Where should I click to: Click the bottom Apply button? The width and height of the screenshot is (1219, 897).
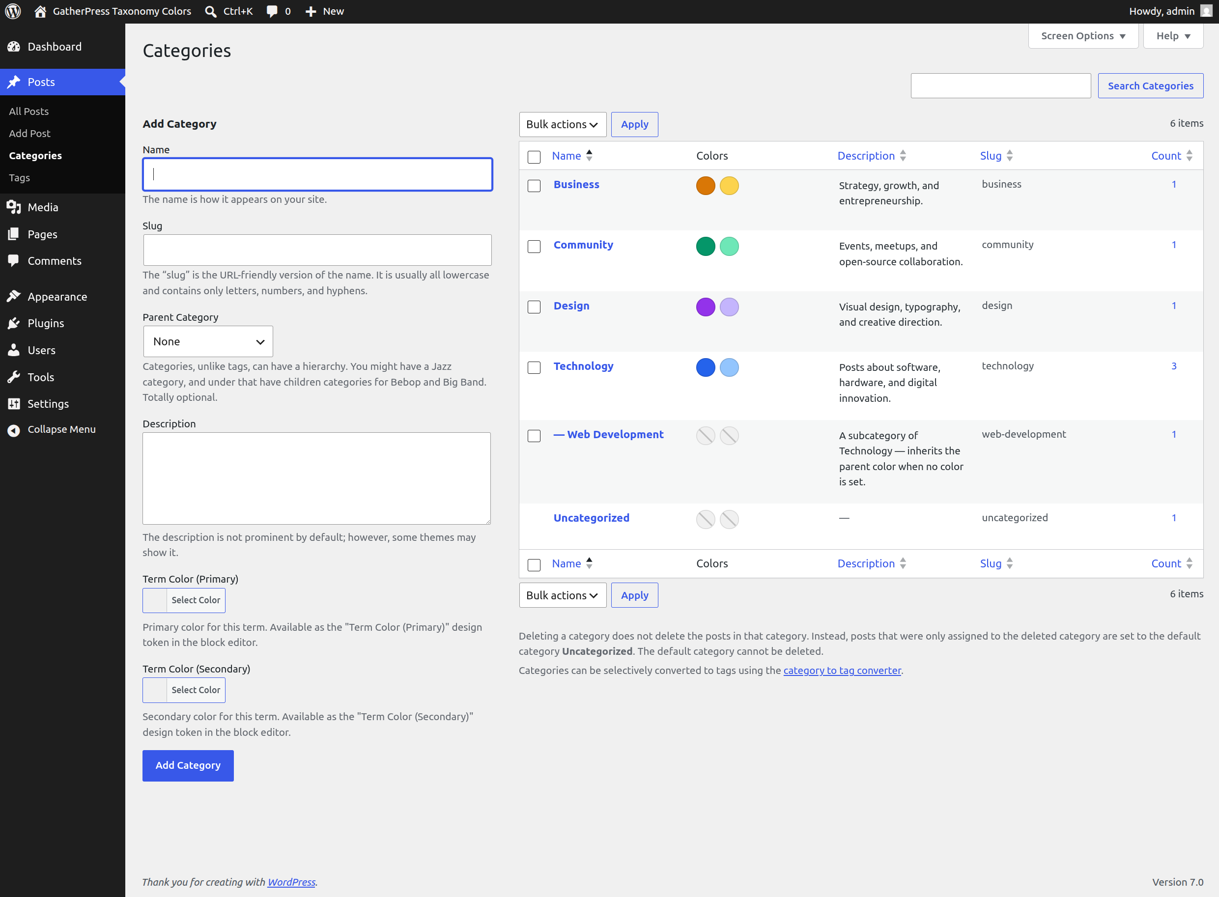pyautogui.click(x=635, y=595)
